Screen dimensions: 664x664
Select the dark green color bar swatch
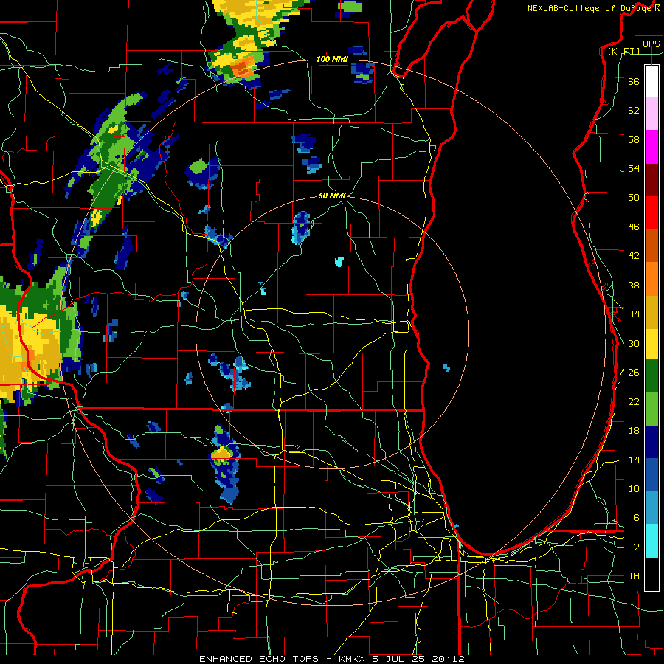coord(651,376)
